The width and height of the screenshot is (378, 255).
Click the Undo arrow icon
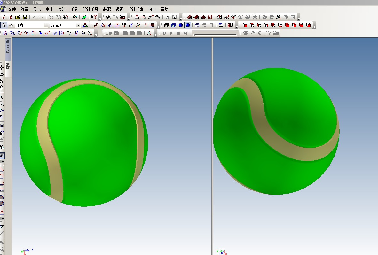click(35, 17)
